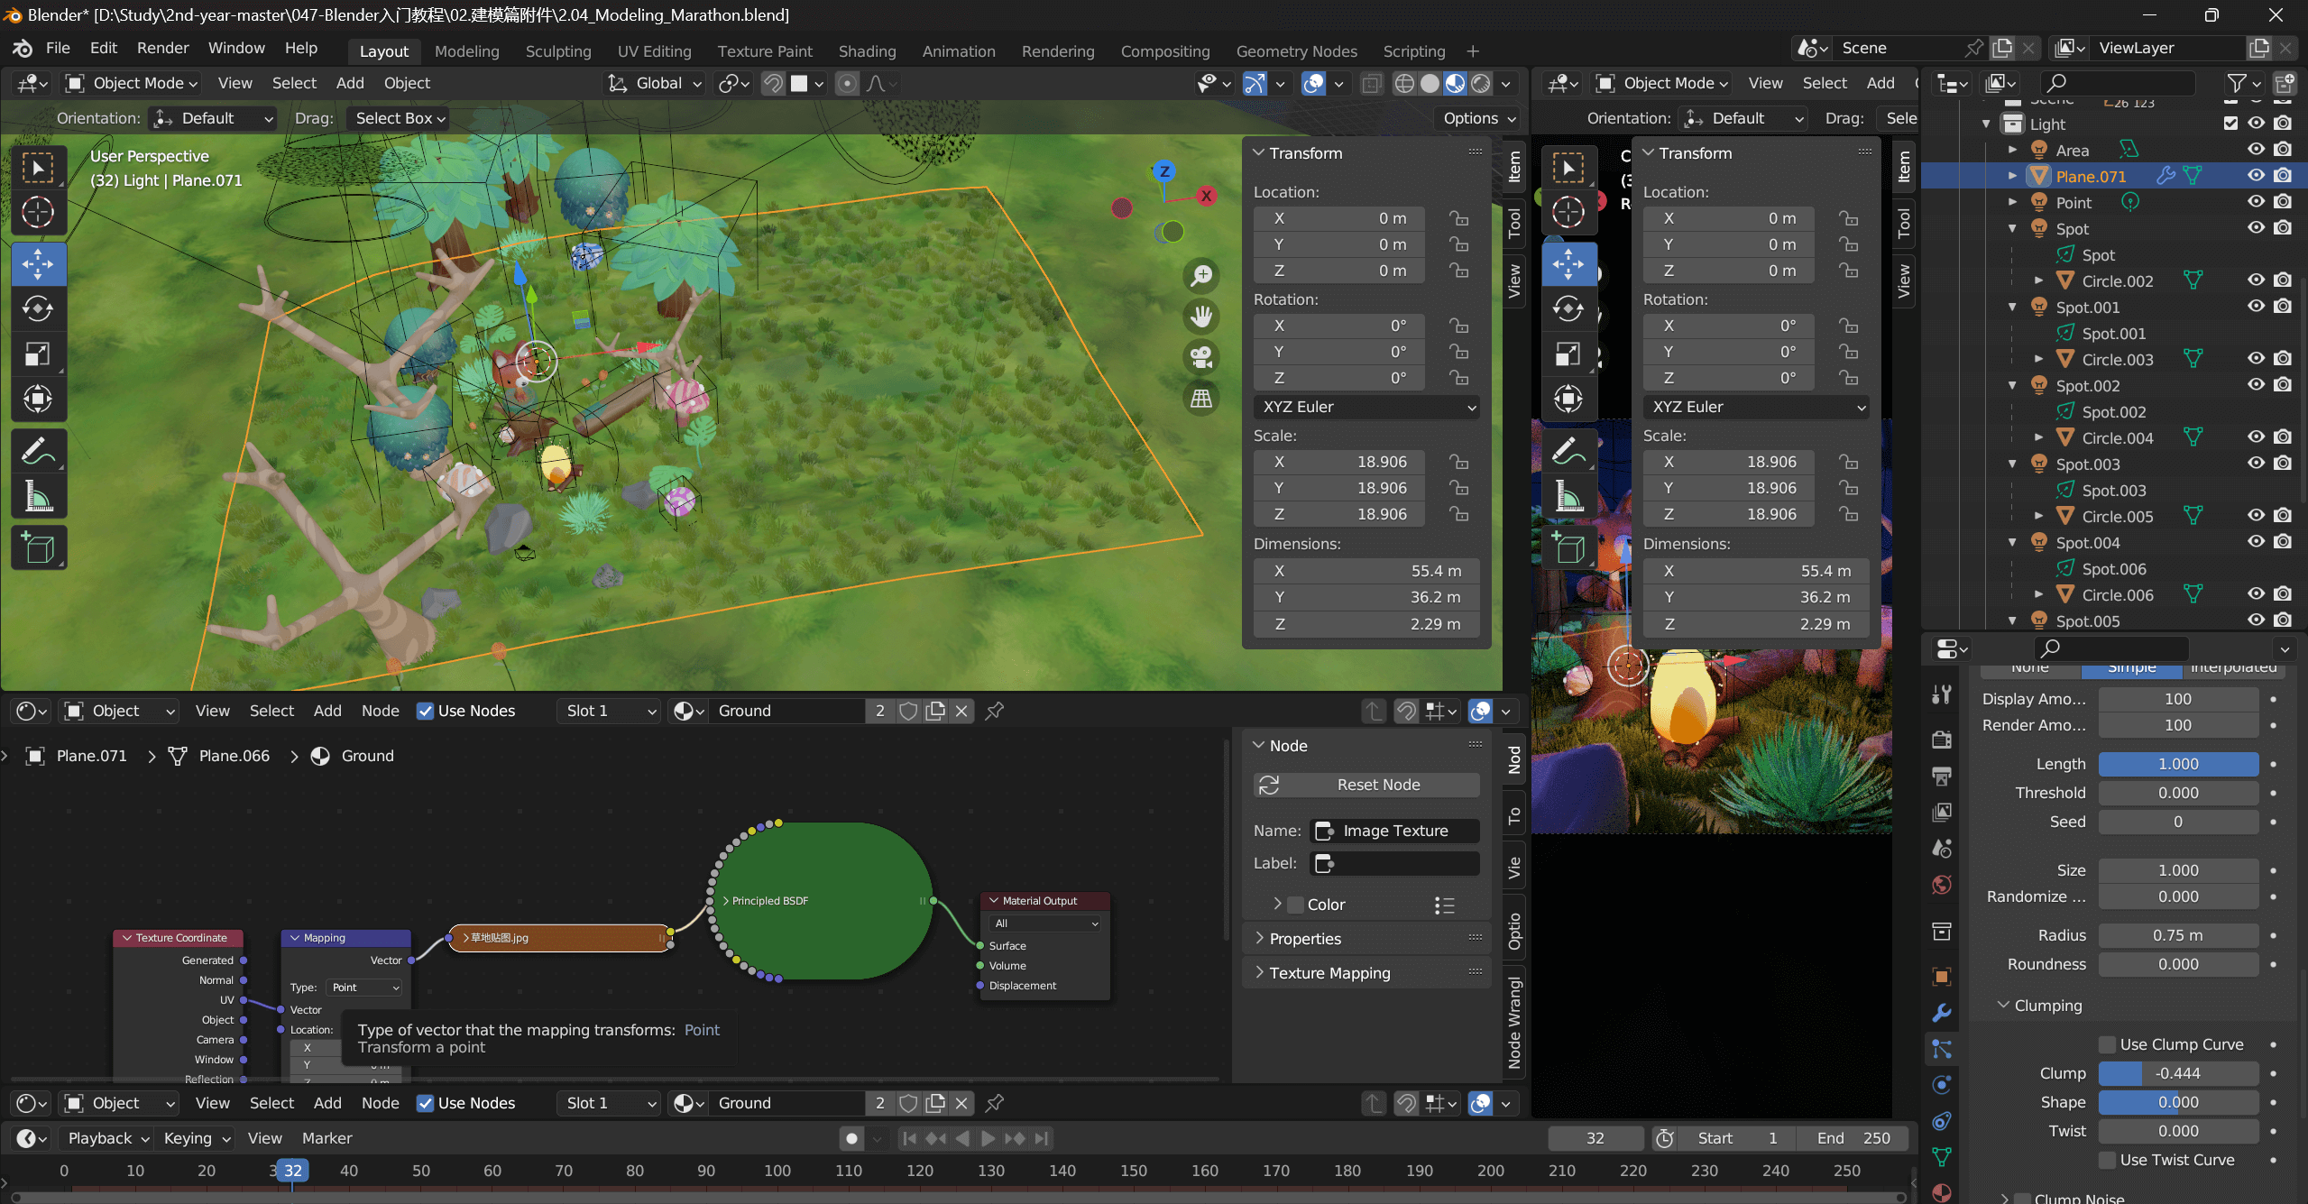The width and height of the screenshot is (2308, 1204).
Task: Open the Object Data properties tab
Action: (1942, 1157)
